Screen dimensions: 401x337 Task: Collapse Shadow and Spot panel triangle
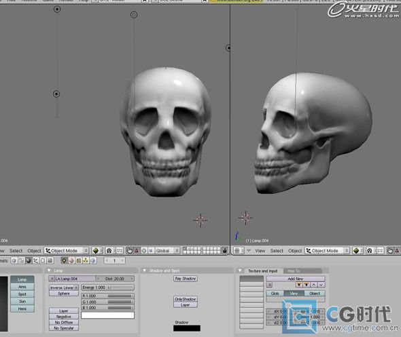[x=145, y=271]
